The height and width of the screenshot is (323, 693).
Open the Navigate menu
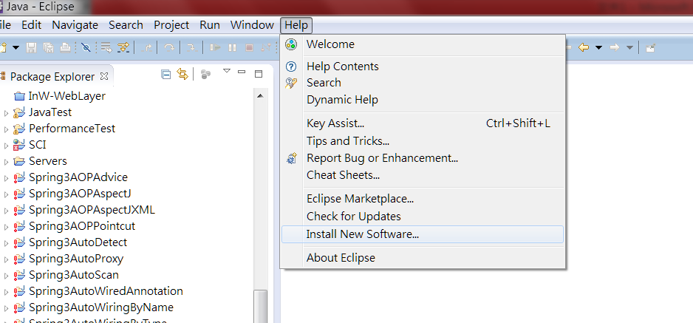point(75,25)
